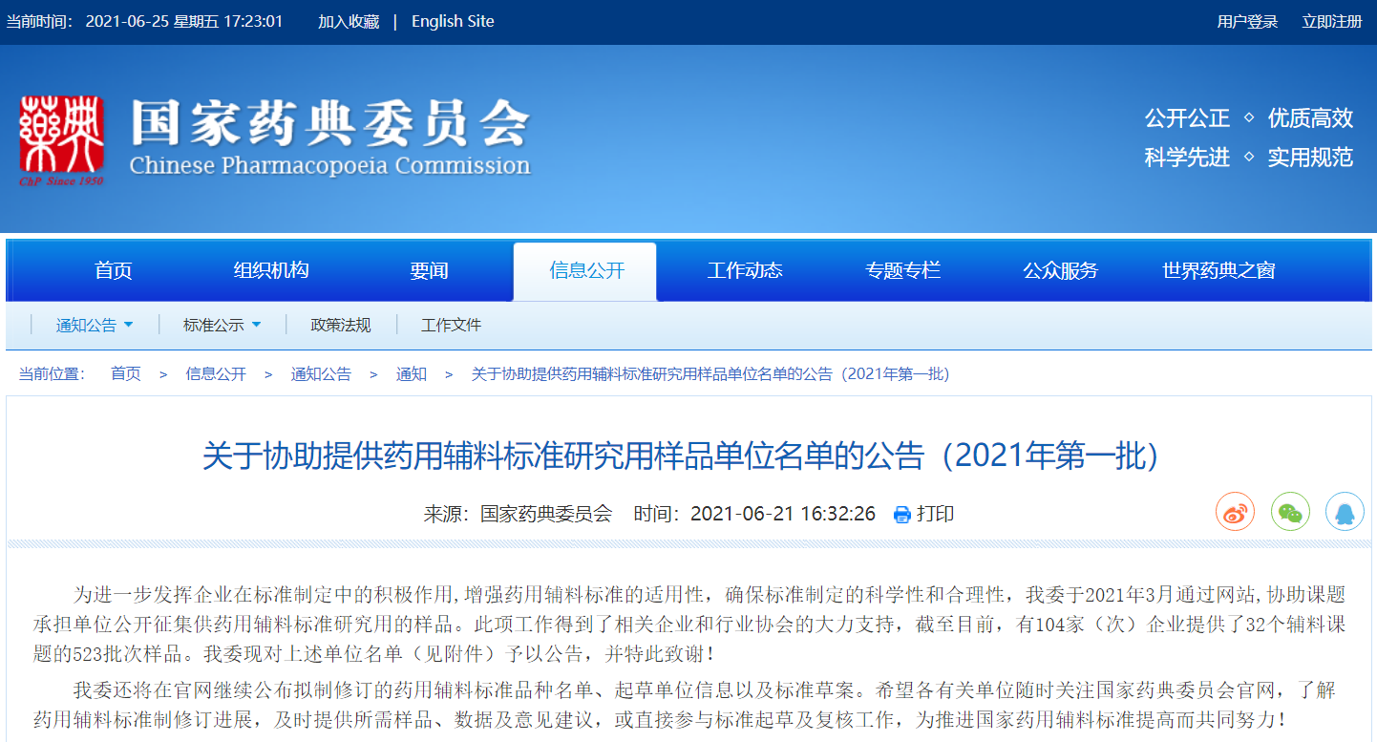Click the WeChat share icon
Screen dimensions: 1377x742
coord(1290,513)
